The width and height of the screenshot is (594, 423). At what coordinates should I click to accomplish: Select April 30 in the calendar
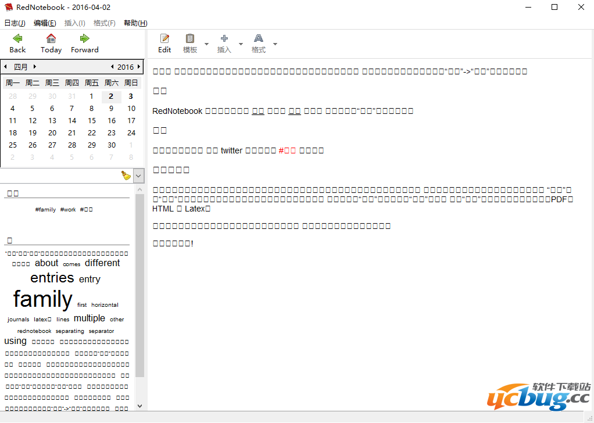112,145
